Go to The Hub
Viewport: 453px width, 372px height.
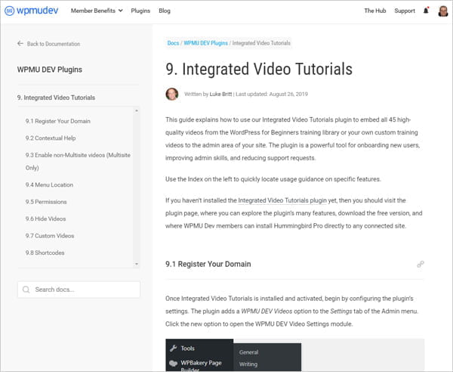(375, 11)
